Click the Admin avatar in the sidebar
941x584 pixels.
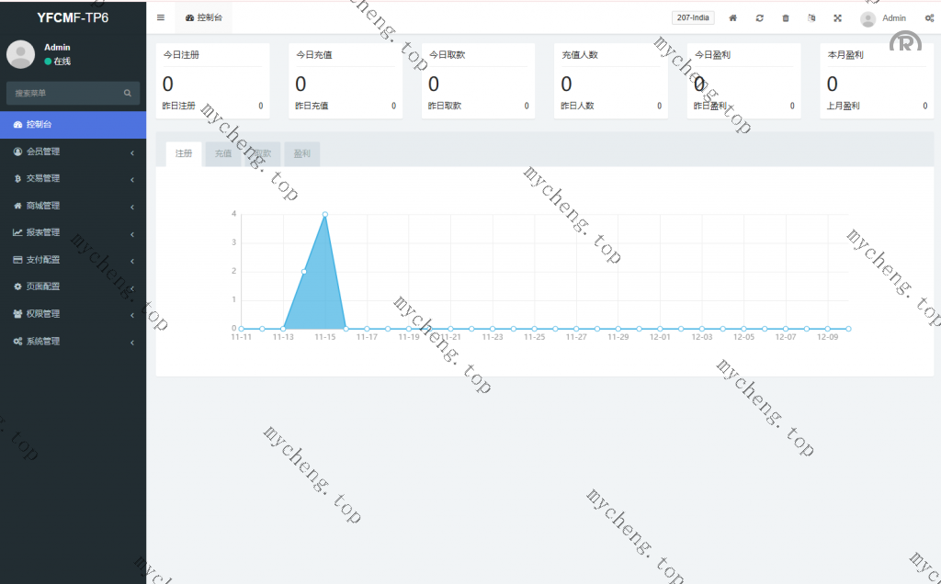click(20, 54)
